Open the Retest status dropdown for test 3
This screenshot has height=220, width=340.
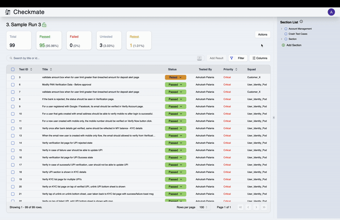point(176,77)
